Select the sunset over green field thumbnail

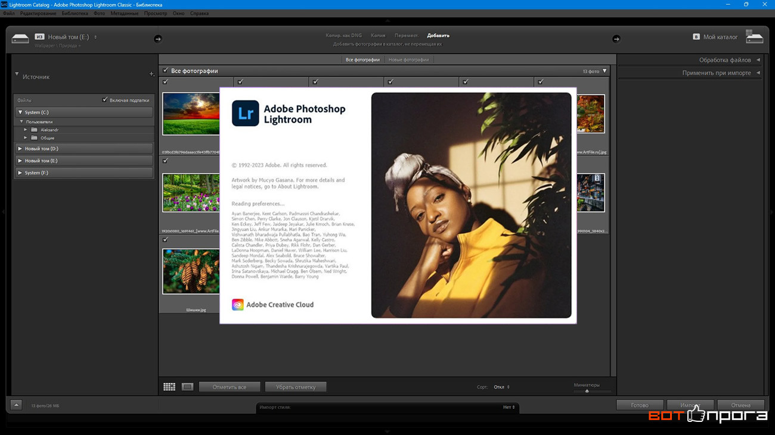[x=191, y=113]
